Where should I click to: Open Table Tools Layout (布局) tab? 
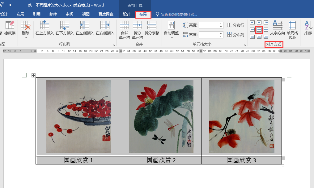click(143, 14)
